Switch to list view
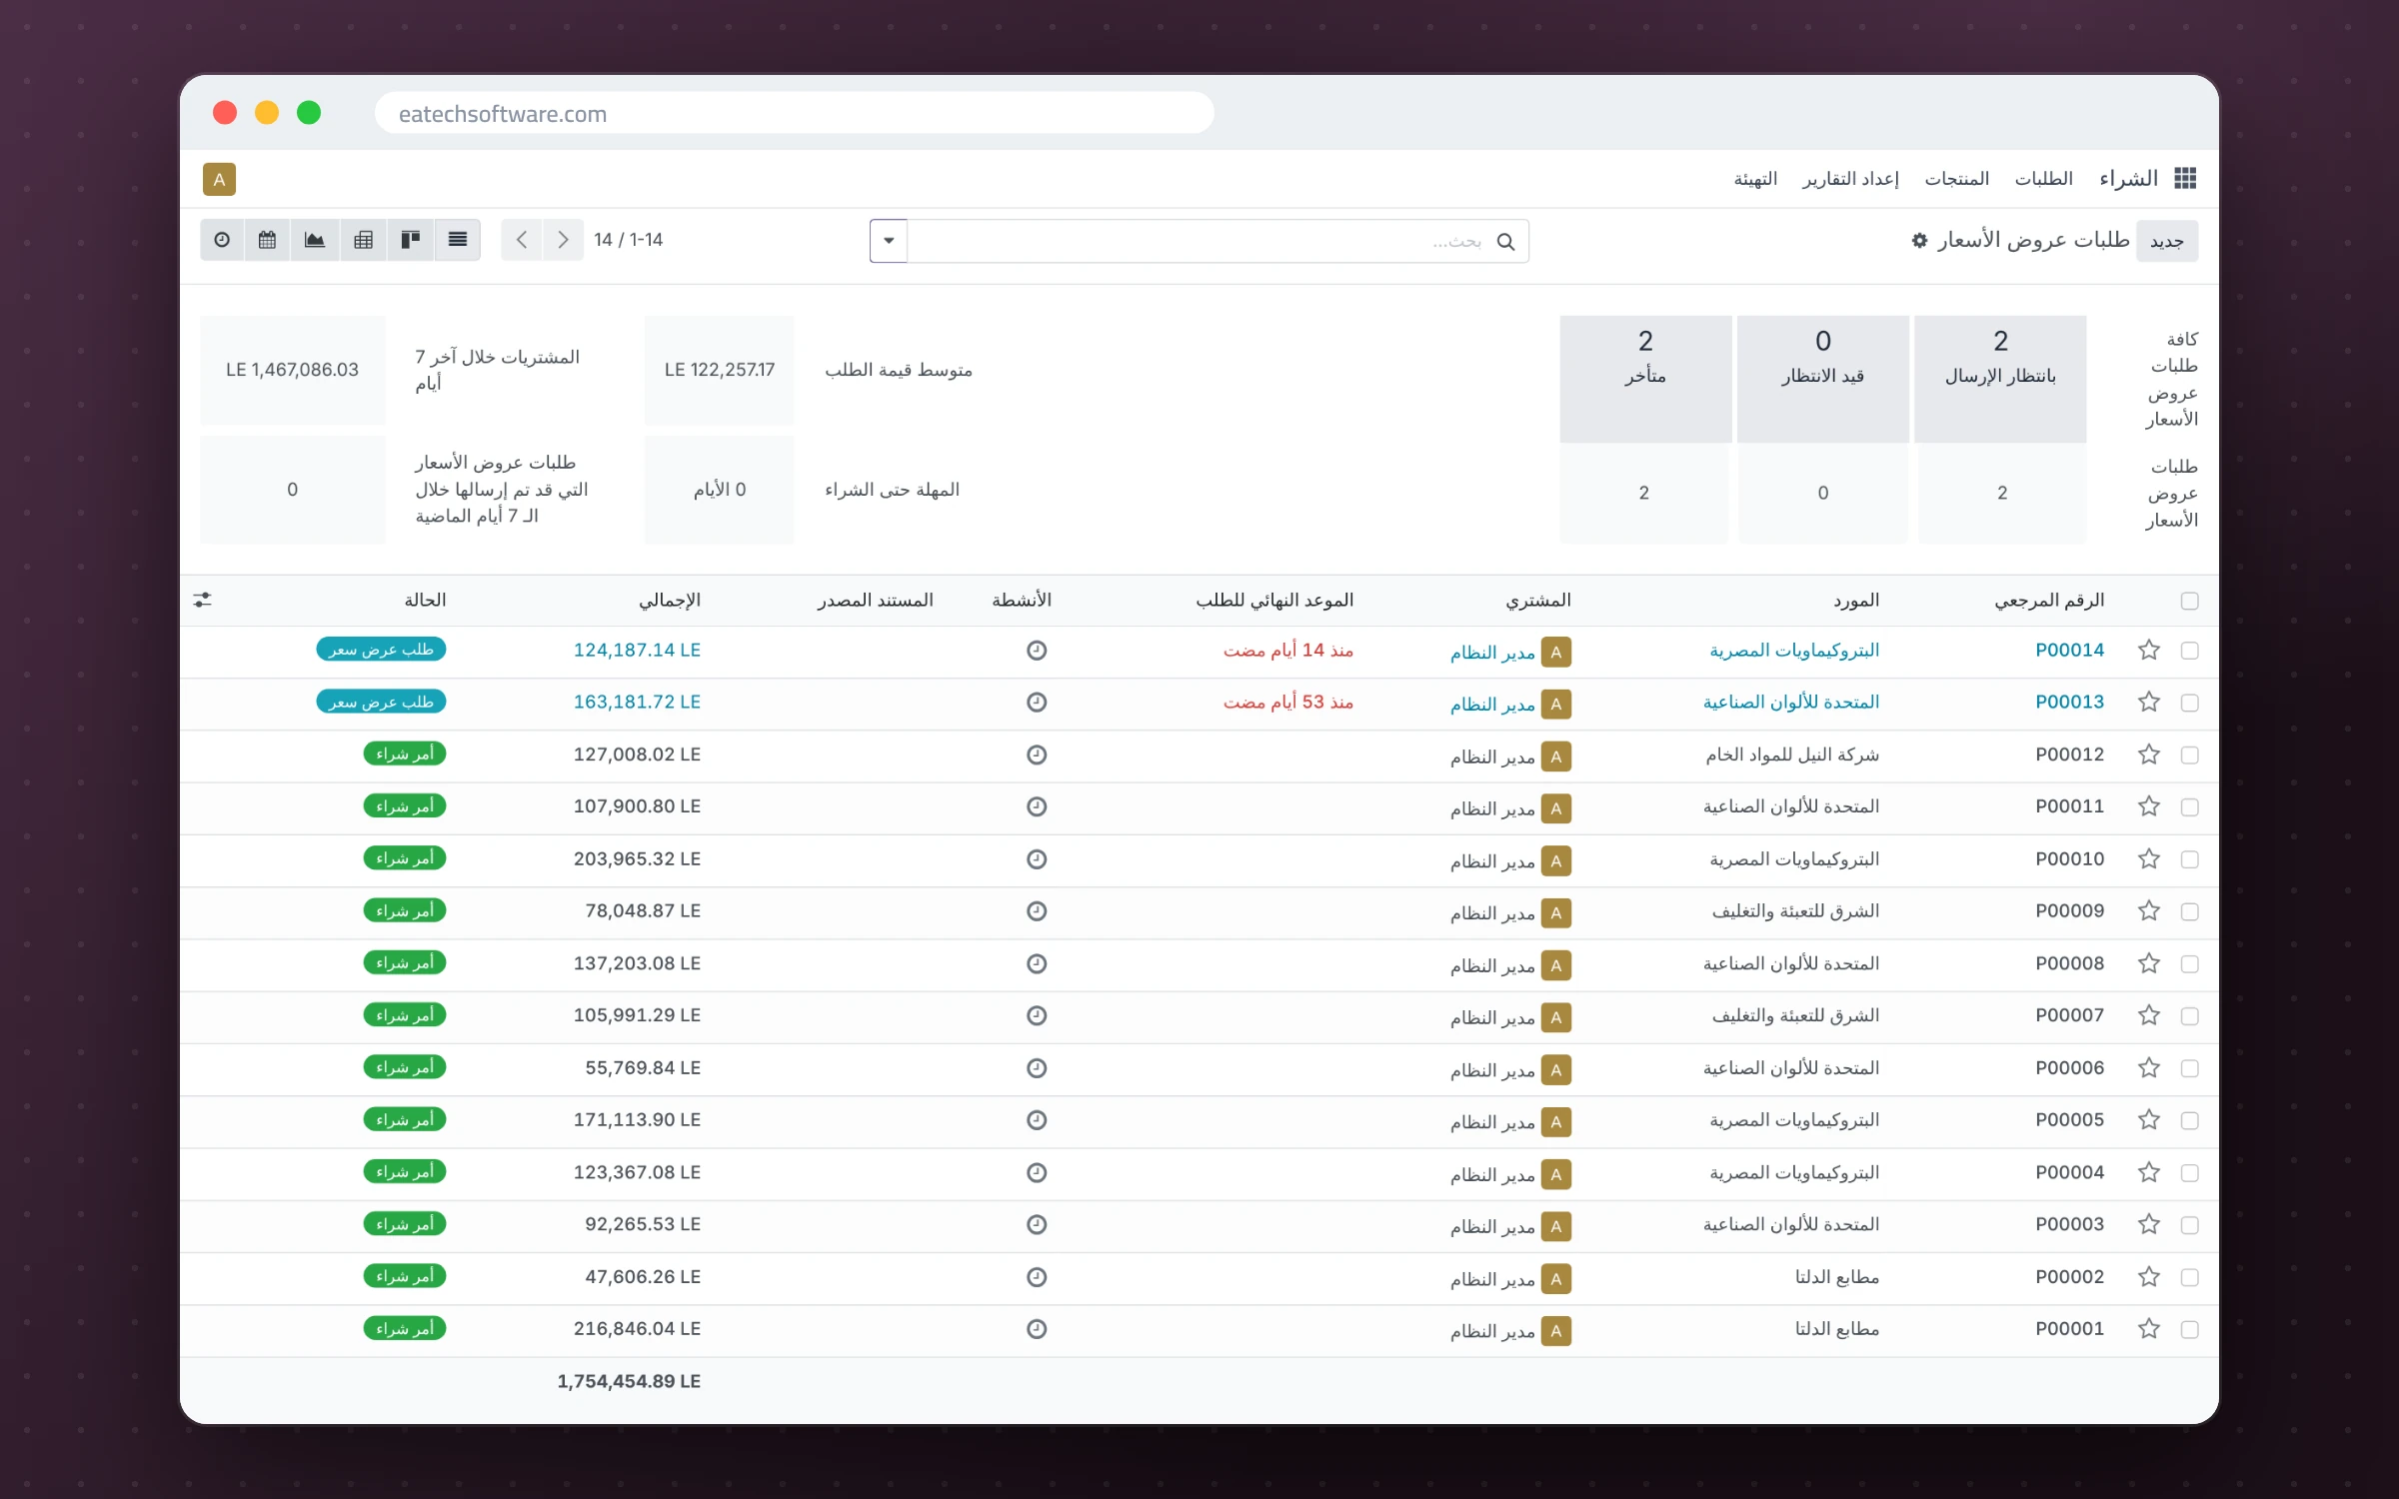The height and width of the screenshot is (1499, 2399). pos(458,240)
